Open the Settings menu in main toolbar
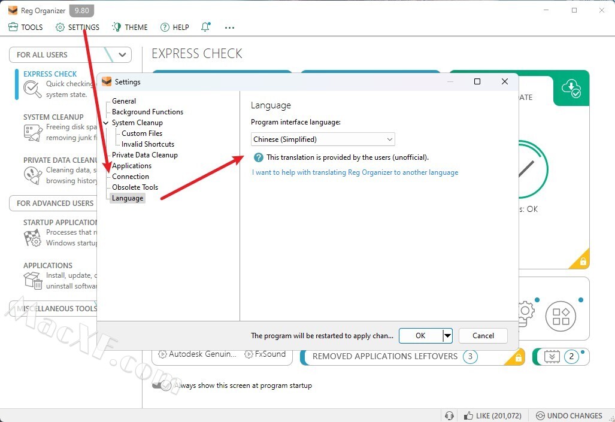Viewport: 615px width, 422px height. pos(77,27)
